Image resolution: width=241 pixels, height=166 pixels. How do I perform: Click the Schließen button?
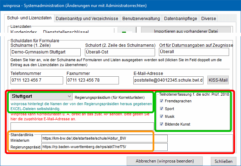coord(223,161)
